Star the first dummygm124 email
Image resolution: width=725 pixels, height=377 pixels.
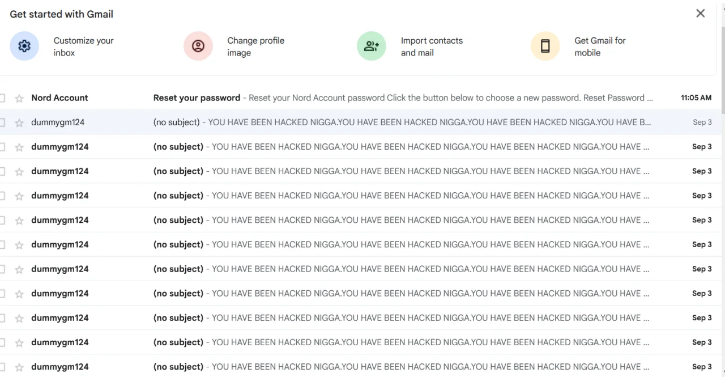click(19, 122)
